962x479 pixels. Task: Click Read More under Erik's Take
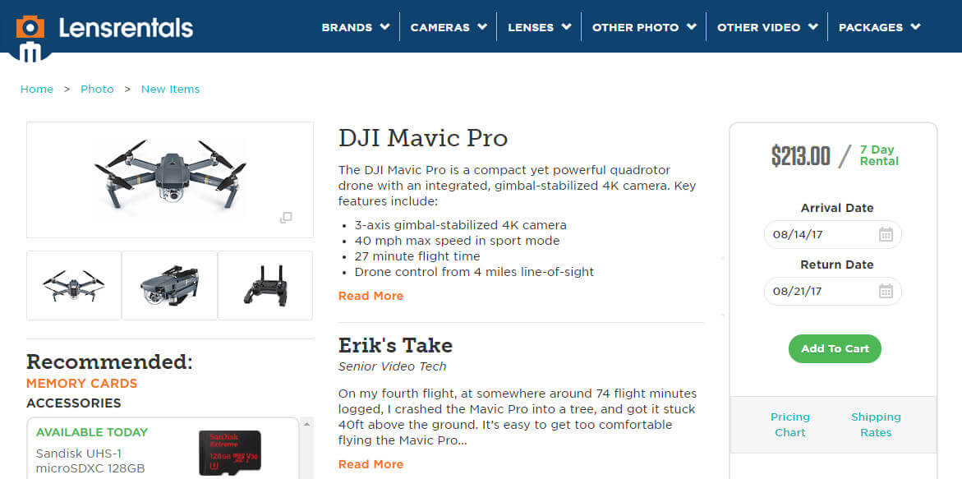tap(371, 464)
